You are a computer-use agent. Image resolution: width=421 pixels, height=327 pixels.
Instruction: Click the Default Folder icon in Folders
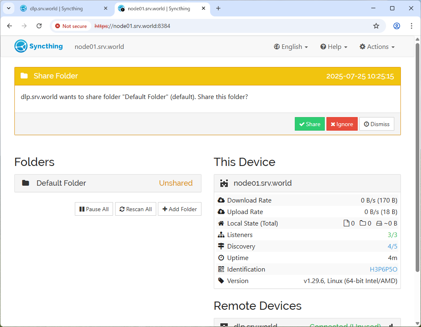25,183
